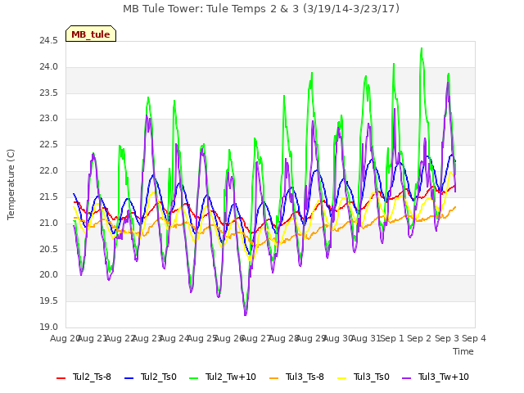This screenshot has width=524, height=393.
Task: Toggle the Tul2_Tw+10 legend entry
Action: pos(223,377)
